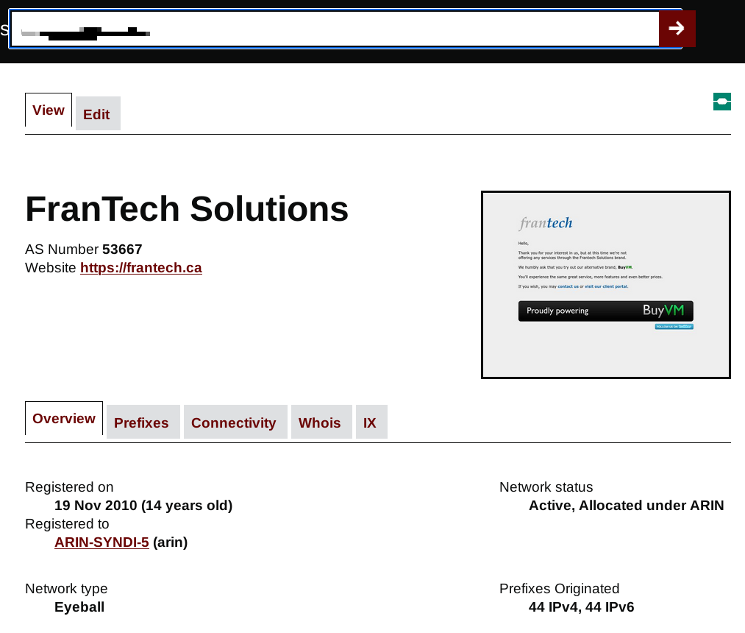Viewport: 745px width, 633px height.
Task: Click the Proudly powering BuyVM banner
Action: [x=605, y=311]
